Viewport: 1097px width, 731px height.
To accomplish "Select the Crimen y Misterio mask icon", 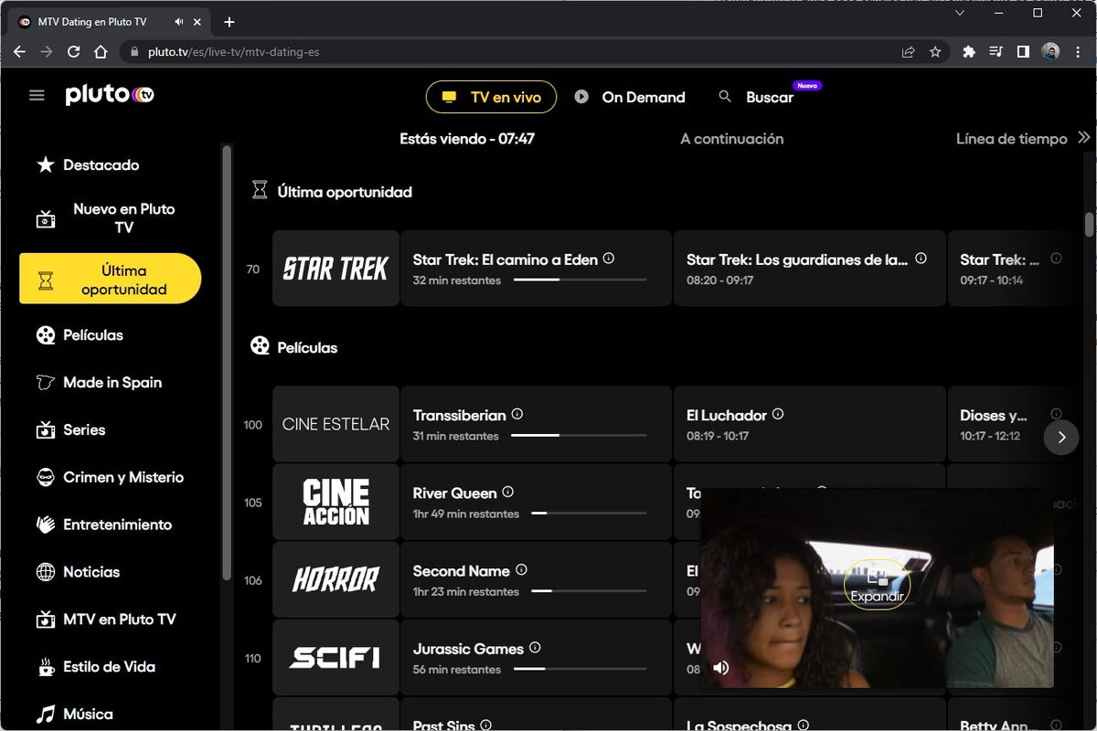I will coord(45,477).
